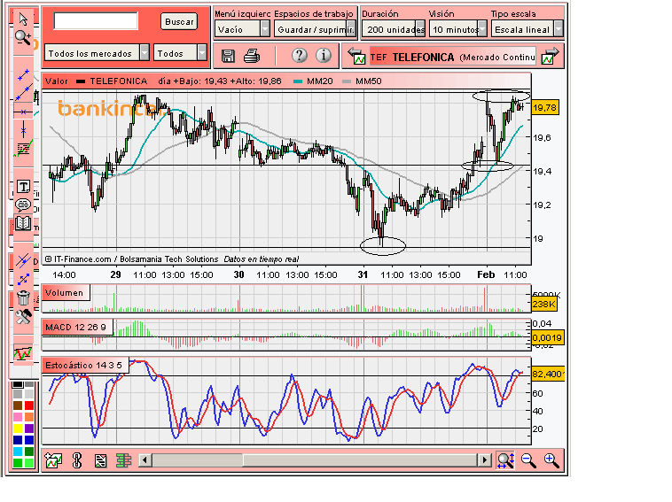Click the trash can delete tool

(x=23, y=297)
